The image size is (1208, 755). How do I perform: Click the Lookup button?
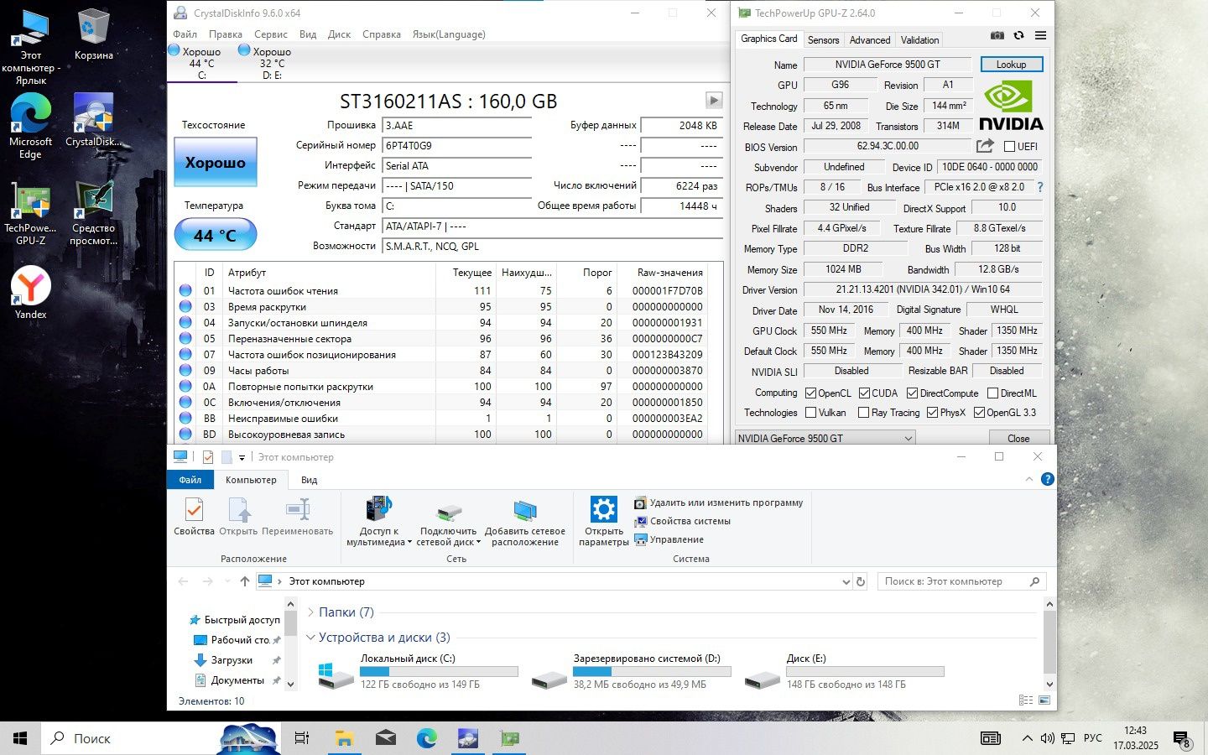[x=1011, y=64]
